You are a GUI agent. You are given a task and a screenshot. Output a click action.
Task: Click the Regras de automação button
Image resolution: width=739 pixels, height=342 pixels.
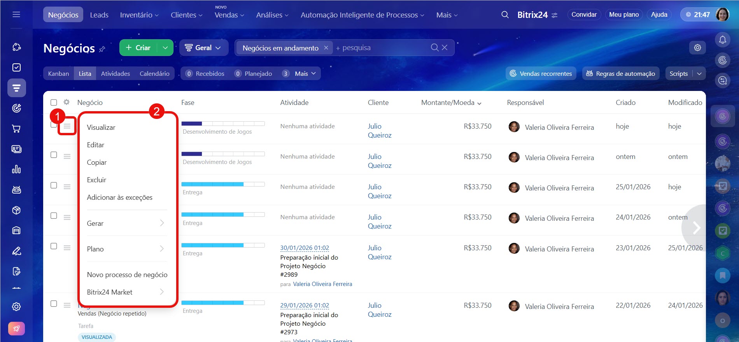coord(621,73)
